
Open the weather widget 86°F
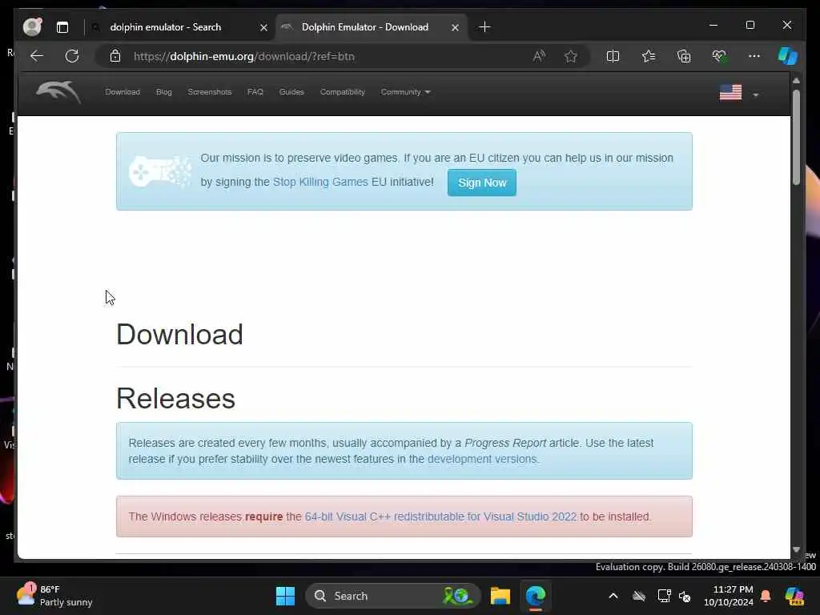pos(54,596)
